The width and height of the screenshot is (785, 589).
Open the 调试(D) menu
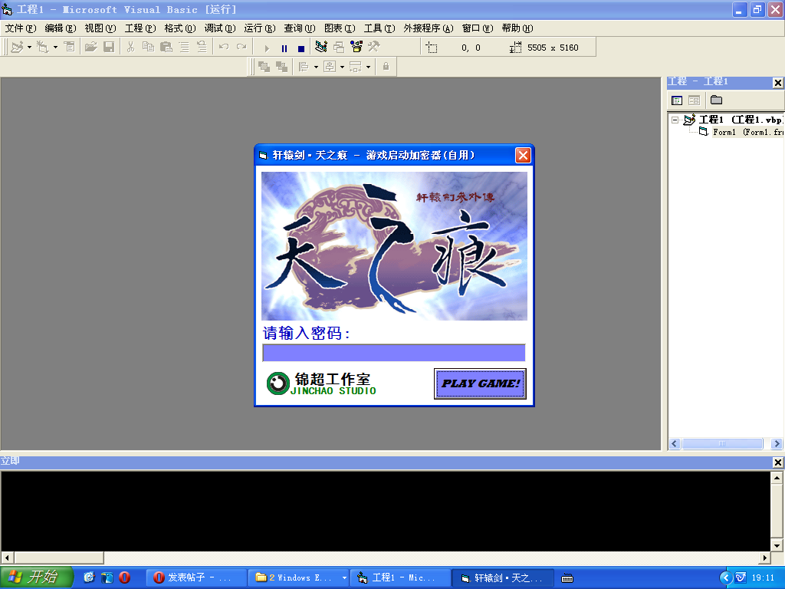click(220, 28)
